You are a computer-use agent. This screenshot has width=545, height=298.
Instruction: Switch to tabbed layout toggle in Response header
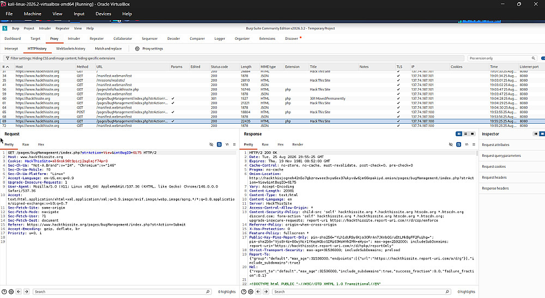pos(472,134)
